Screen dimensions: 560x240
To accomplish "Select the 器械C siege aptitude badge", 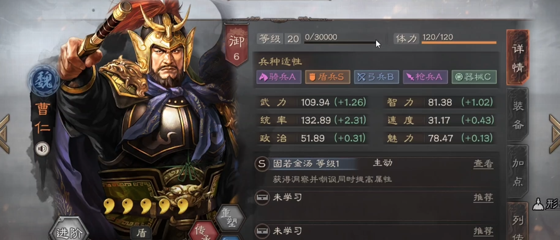I will tap(474, 77).
